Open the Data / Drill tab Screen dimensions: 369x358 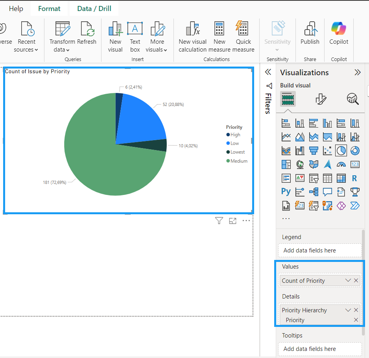pyautogui.click(x=94, y=9)
